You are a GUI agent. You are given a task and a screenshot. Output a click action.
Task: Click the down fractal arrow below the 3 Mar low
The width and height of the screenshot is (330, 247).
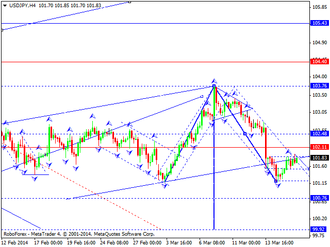coord(165,185)
